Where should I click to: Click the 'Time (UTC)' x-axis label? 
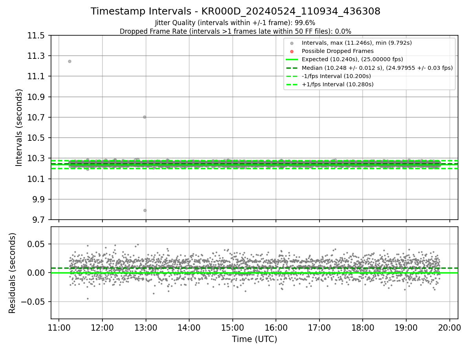coord(254,339)
